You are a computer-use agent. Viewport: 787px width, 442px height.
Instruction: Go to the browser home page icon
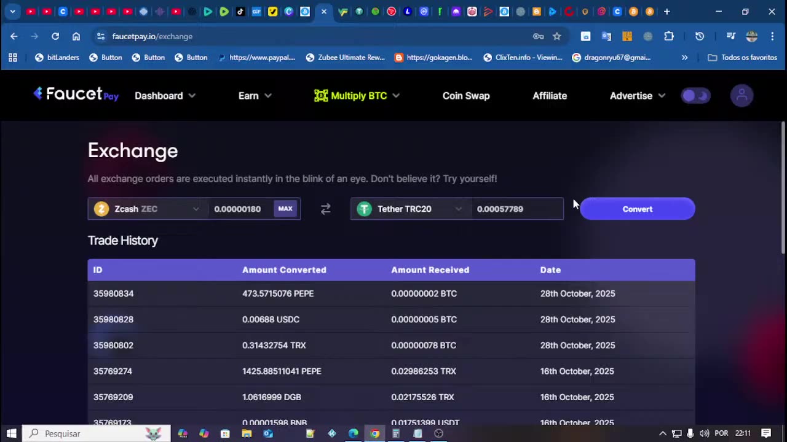[x=76, y=36]
